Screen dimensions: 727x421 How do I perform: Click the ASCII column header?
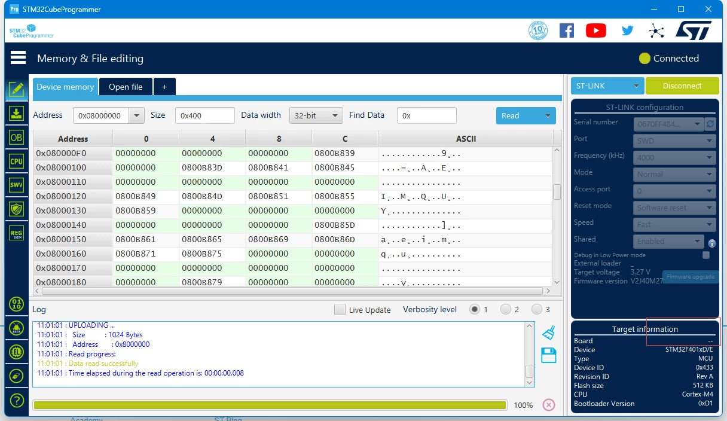(466, 139)
